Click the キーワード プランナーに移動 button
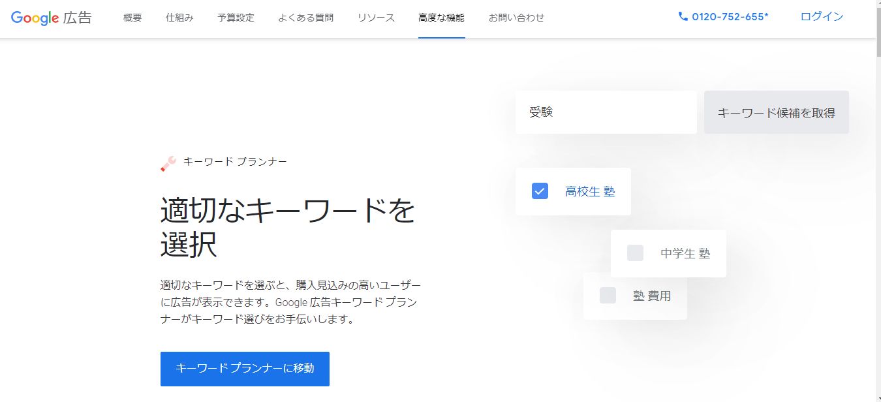The width and height of the screenshot is (881, 402). [245, 369]
